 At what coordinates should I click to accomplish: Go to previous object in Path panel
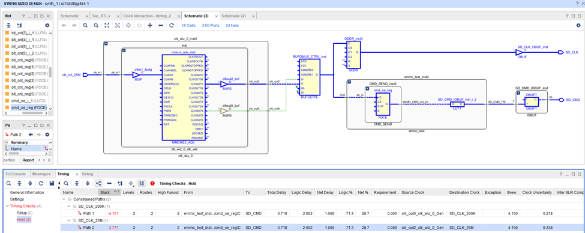click(x=31, y=135)
